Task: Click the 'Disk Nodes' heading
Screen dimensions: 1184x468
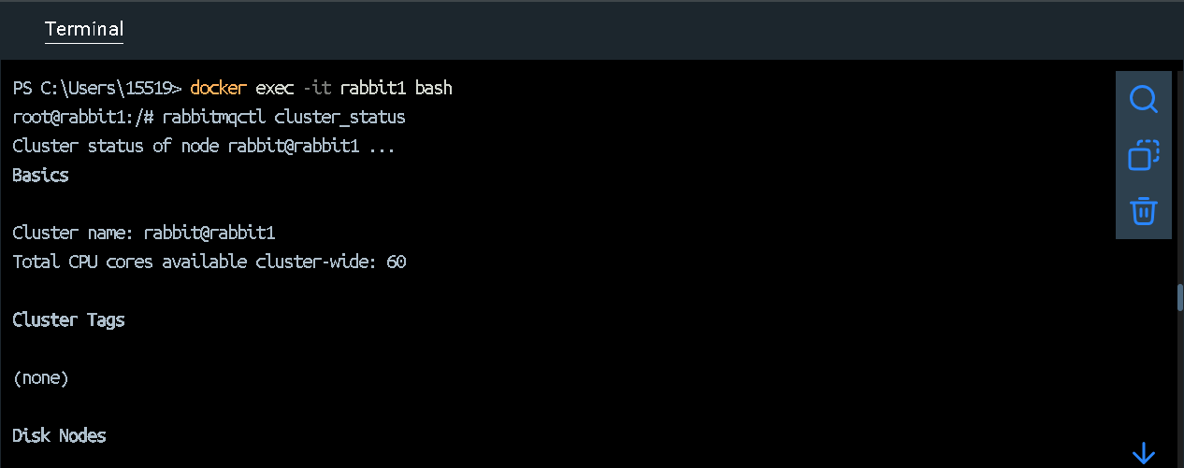Action: [x=60, y=436]
